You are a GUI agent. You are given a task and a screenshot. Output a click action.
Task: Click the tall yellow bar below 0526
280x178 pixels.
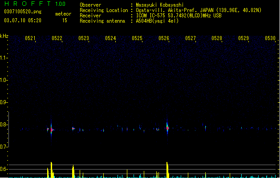[x=167, y=170]
